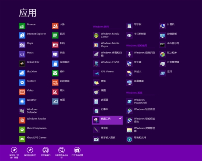Open the Mail (邮件) app
This screenshot has width=202, height=161.
58,73
